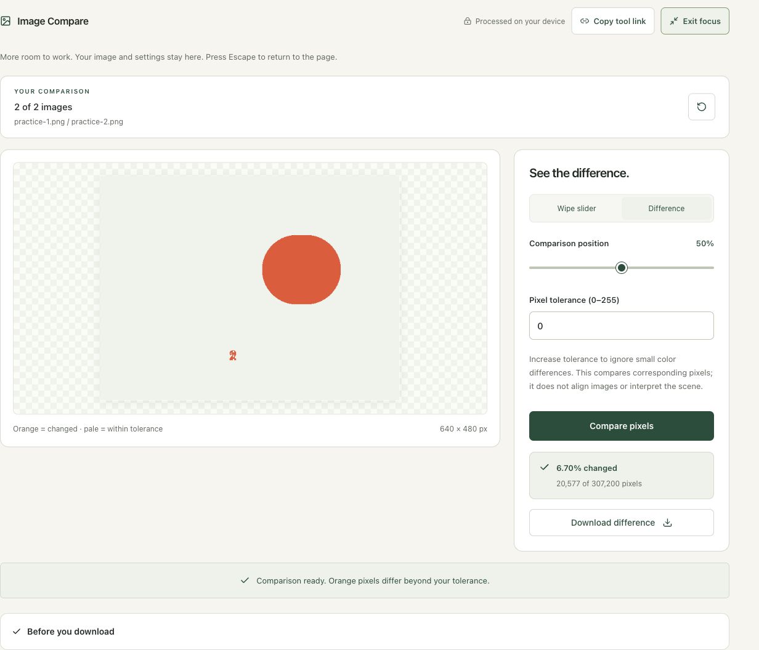The width and height of the screenshot is (759, 650).
Task: Run the Compare pixels button
Action: [x=622, y=426]
